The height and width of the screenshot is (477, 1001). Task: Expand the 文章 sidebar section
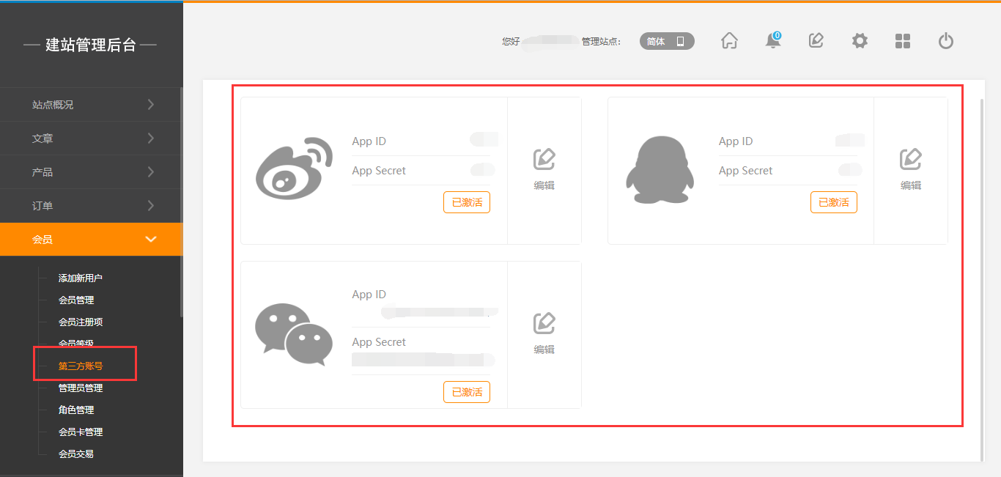tap(91, 138)
